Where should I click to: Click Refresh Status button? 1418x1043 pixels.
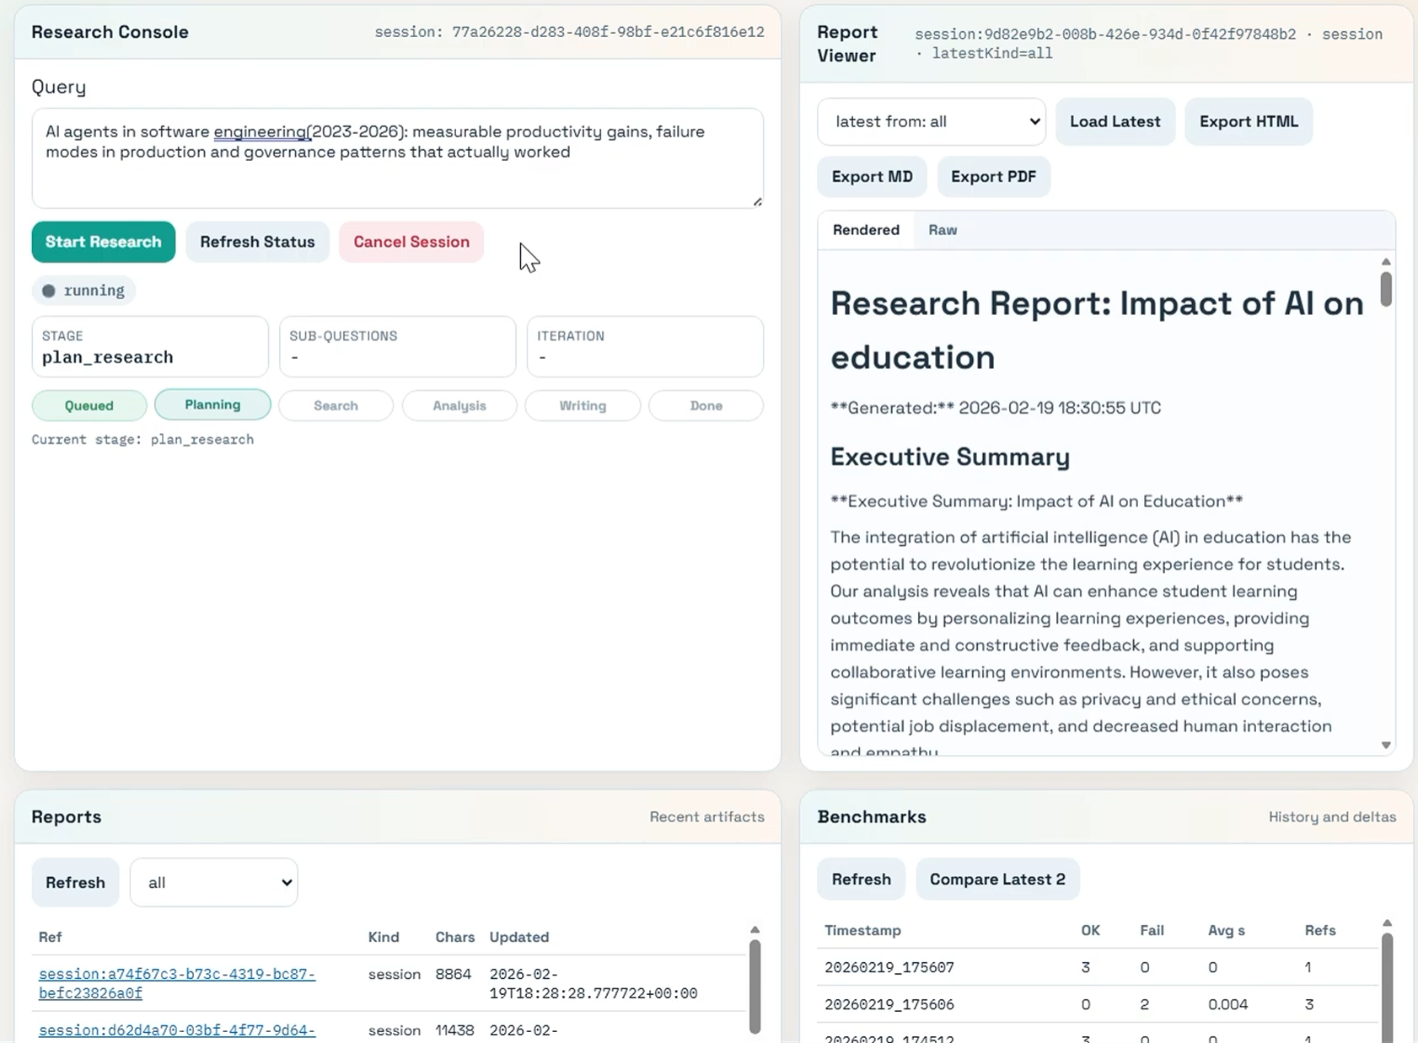point(257,242)
